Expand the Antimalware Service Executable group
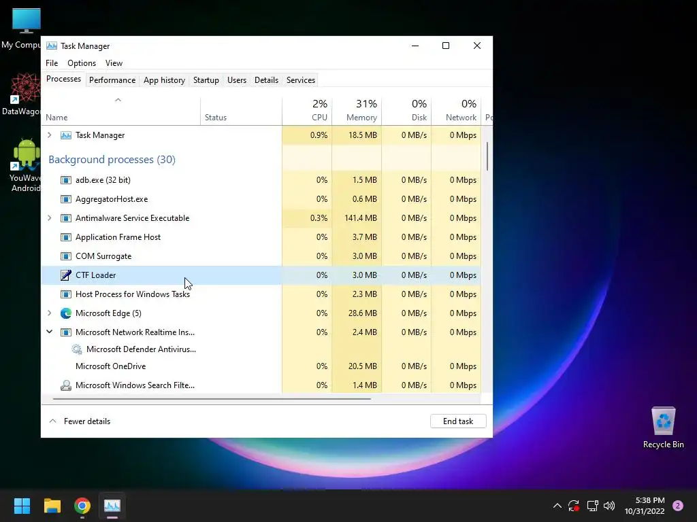697x522 pixels. pos(49,218)
